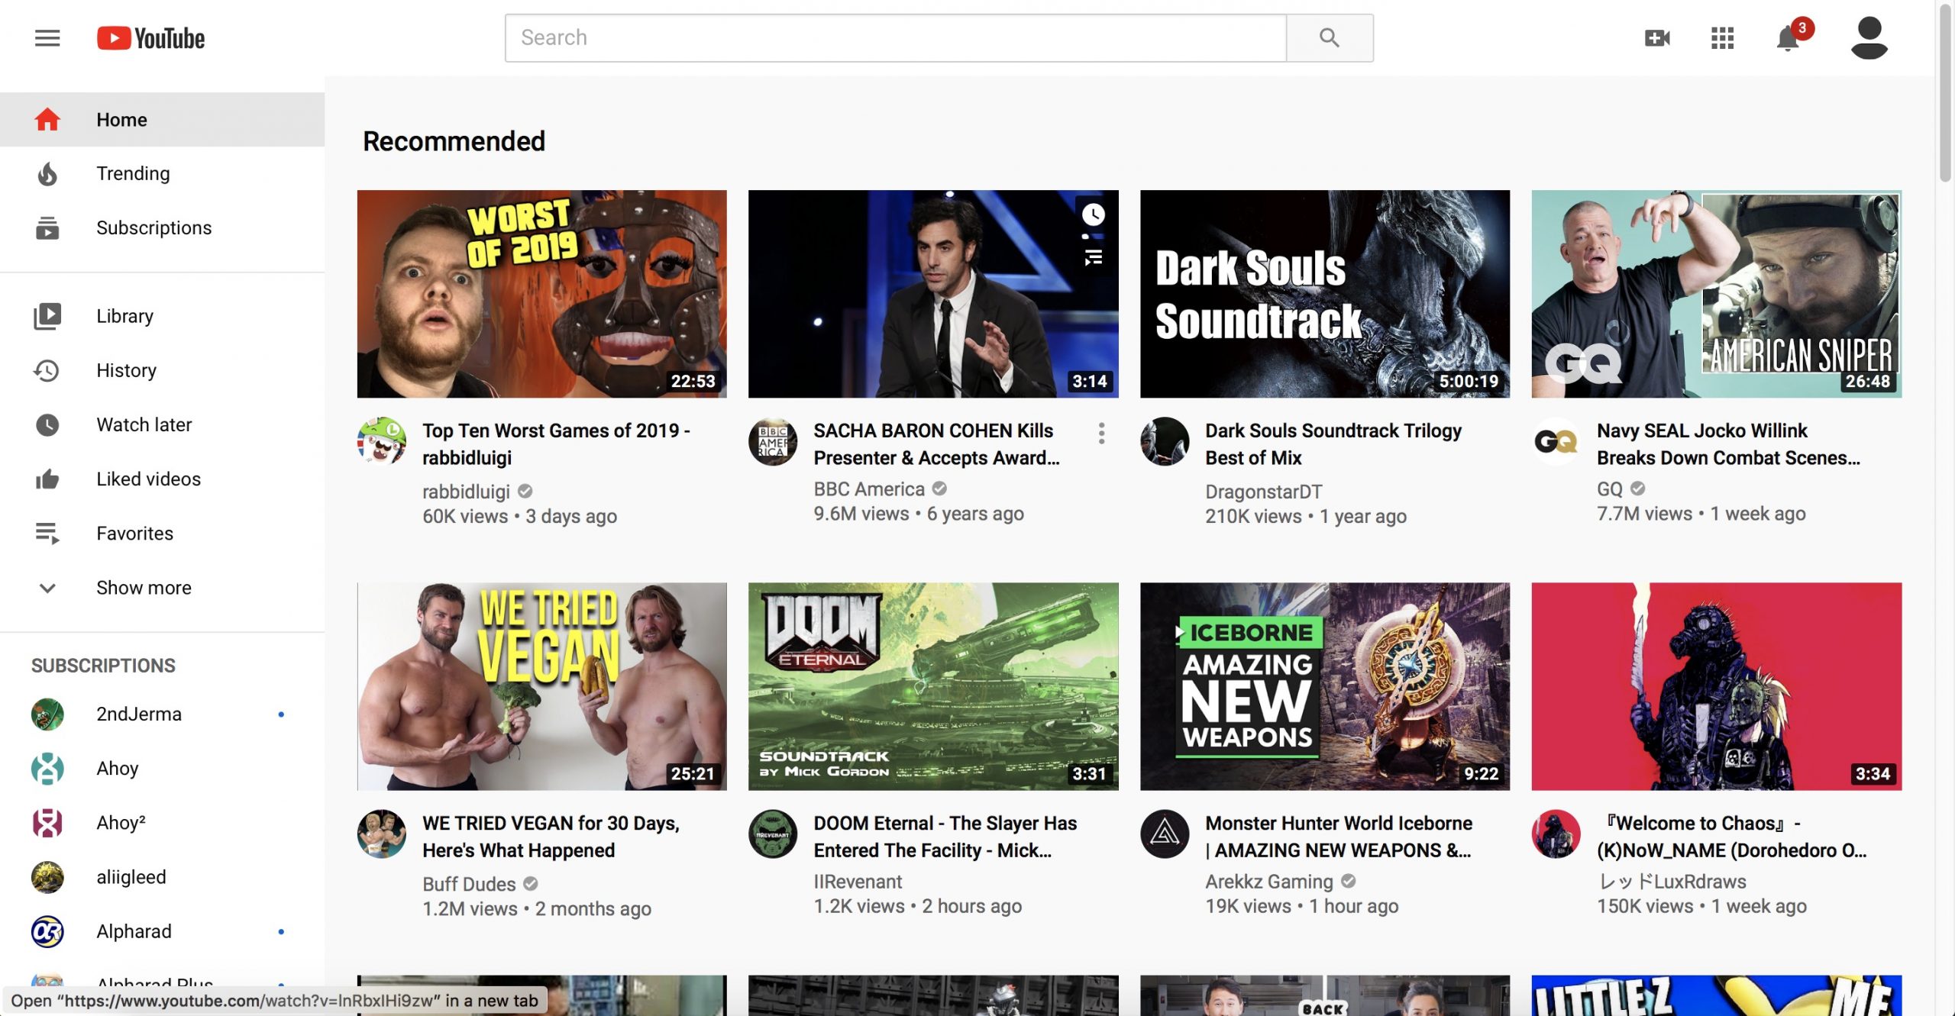Click the History clock-arrow icon
The image size is (1955, 1016).
(x=47, y=370)
